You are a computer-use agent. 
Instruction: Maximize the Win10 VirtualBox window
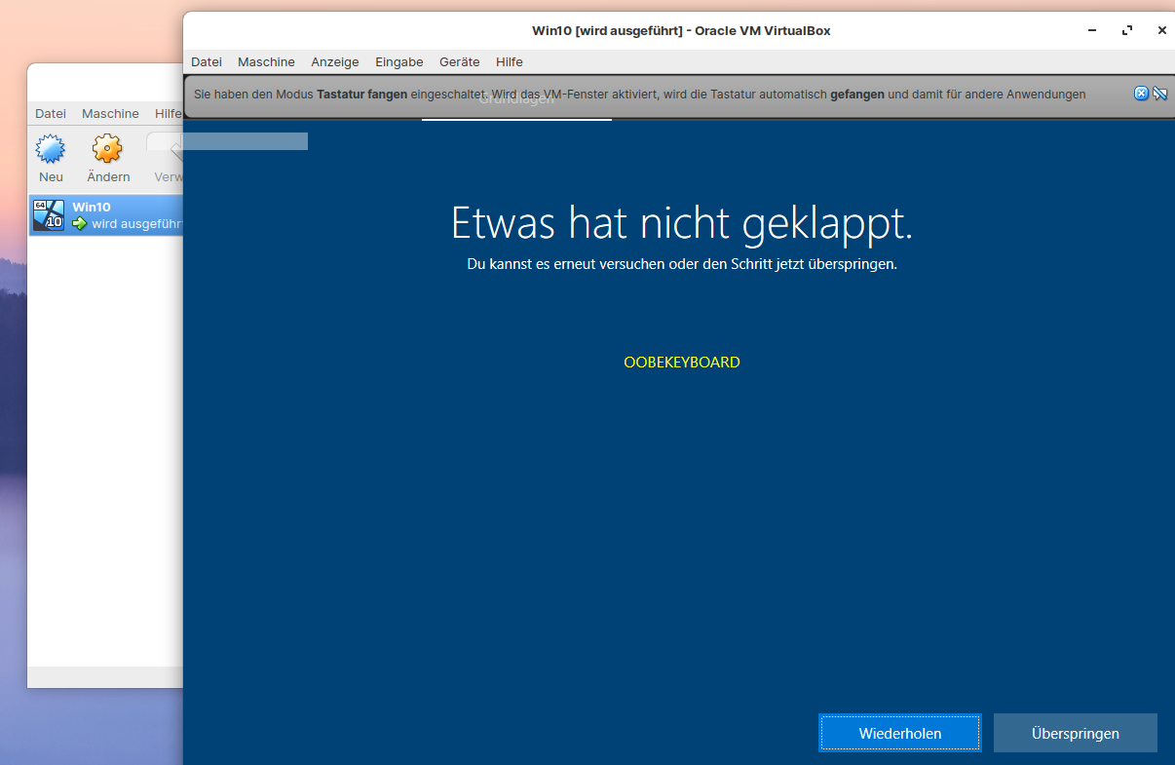1127,30
